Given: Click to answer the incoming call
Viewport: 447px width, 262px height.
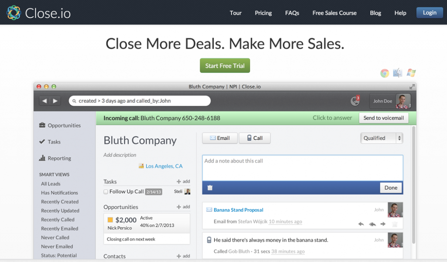Looking at the screenshot, I should click(332, 118).
